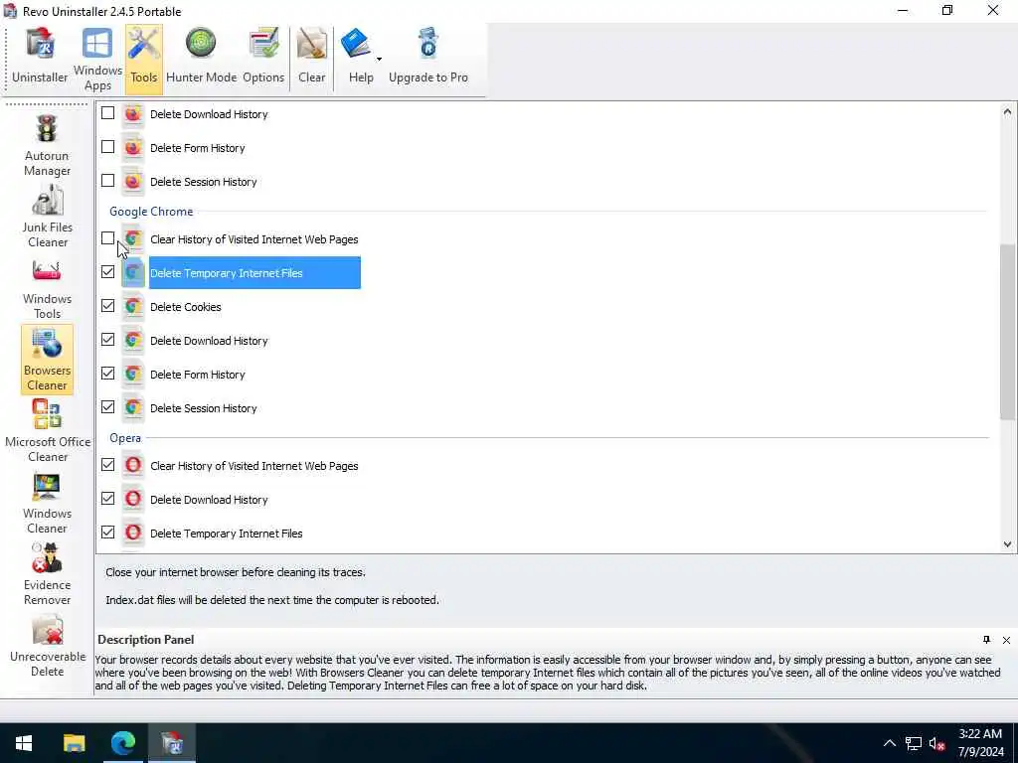Screen dimensions: 1018x763
Task: Open Evidence Remover
Action: pos(47,575)
